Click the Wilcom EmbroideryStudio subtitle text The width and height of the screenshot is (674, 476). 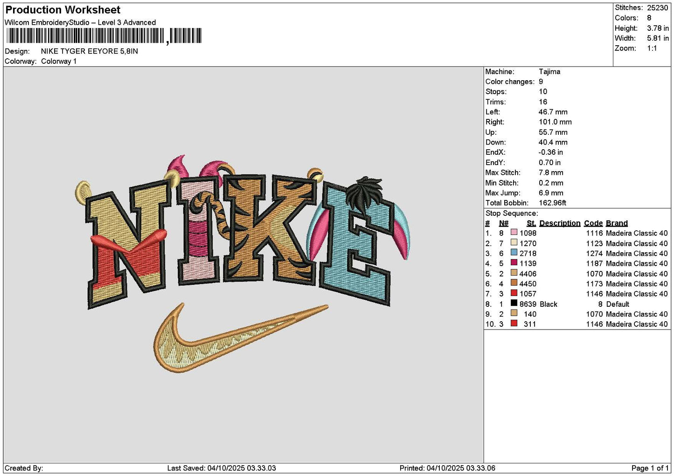80,22
